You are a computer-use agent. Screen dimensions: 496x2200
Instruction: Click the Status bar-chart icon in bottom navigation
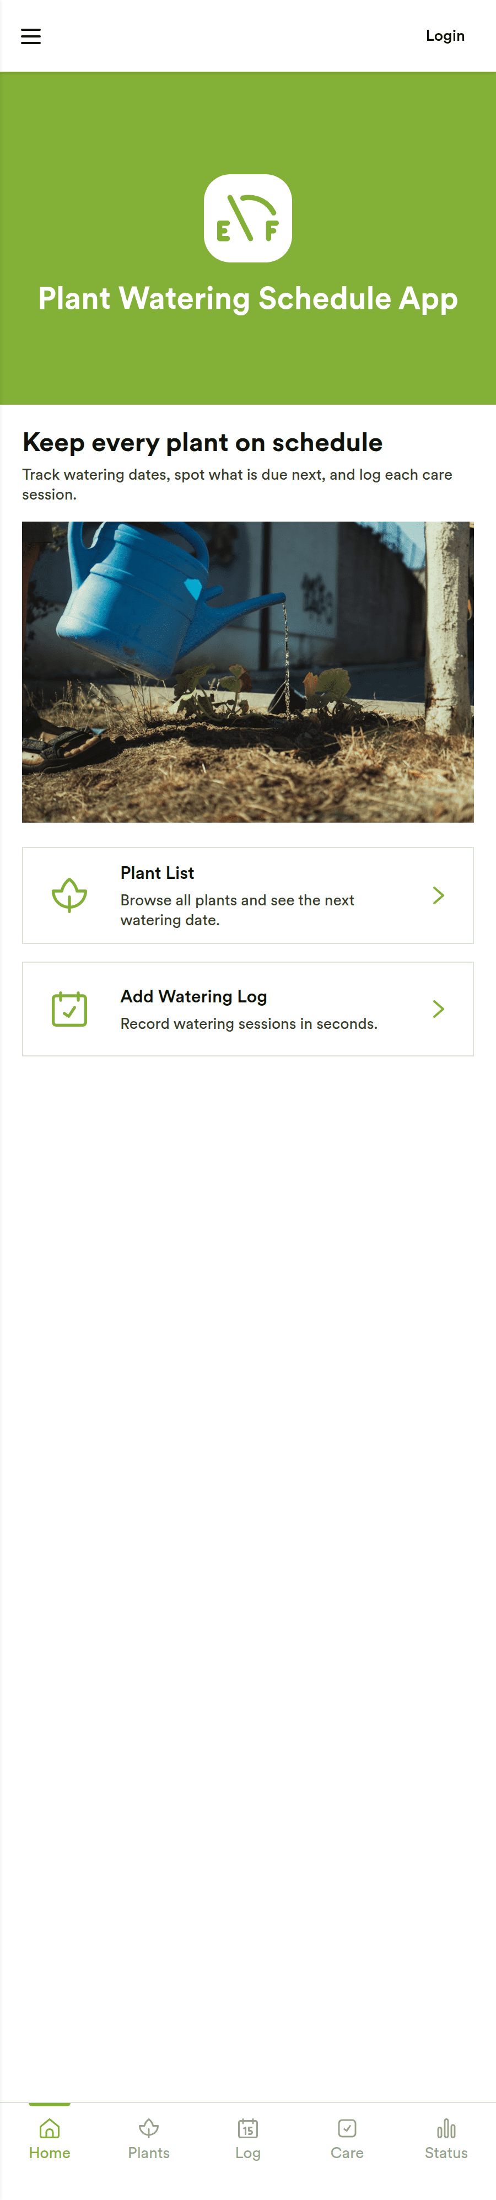pos(446,2127)
